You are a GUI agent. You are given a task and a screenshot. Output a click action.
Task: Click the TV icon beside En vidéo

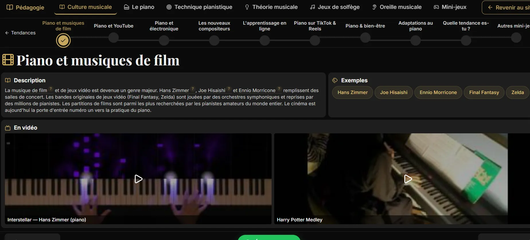8,128
